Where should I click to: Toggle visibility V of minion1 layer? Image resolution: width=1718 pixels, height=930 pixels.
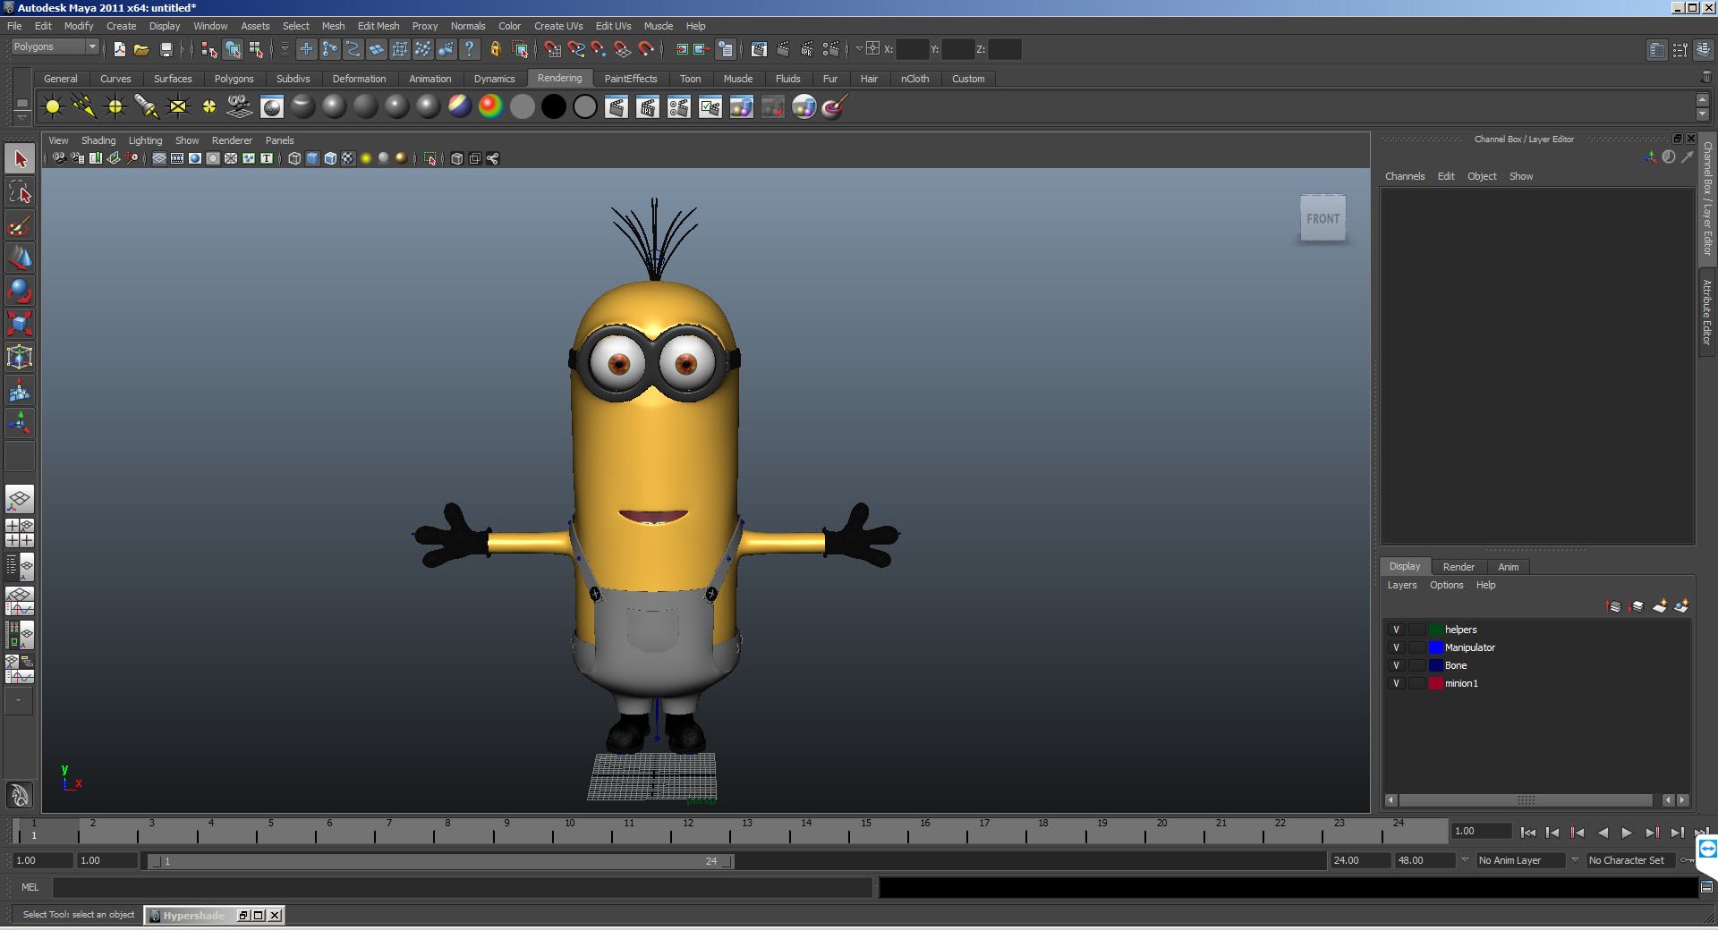coord(1396,683)
